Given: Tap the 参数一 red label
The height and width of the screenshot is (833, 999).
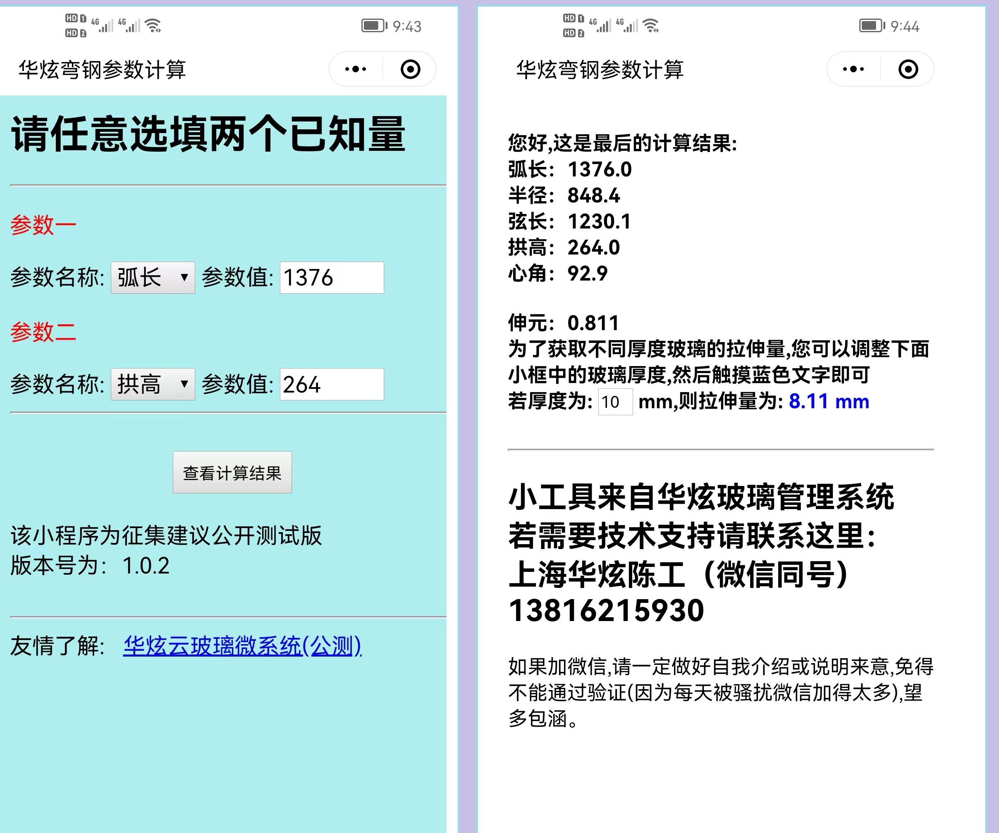Looking at the screenshot, I should (43, 225).
